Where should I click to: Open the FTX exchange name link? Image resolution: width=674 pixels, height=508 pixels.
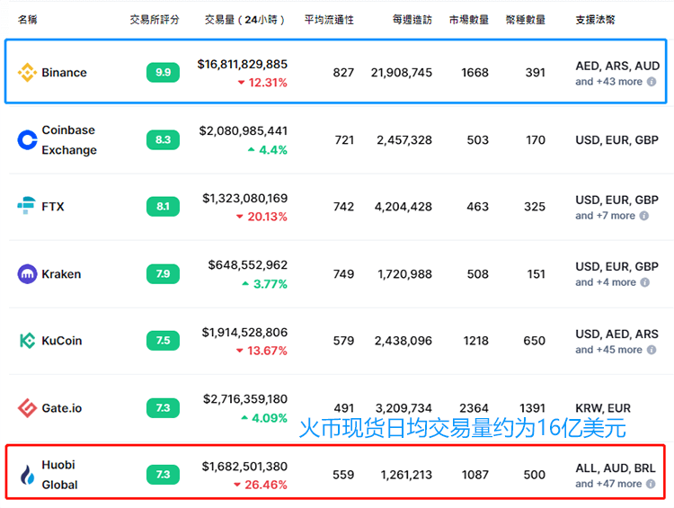53,207
